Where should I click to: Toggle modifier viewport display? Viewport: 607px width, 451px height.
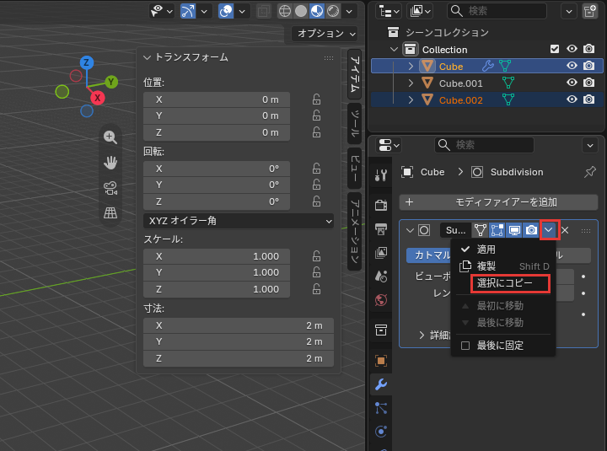[514, 230]
